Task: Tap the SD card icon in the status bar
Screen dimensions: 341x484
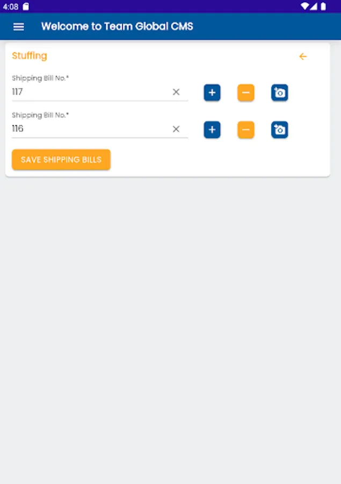Action: 26,6
